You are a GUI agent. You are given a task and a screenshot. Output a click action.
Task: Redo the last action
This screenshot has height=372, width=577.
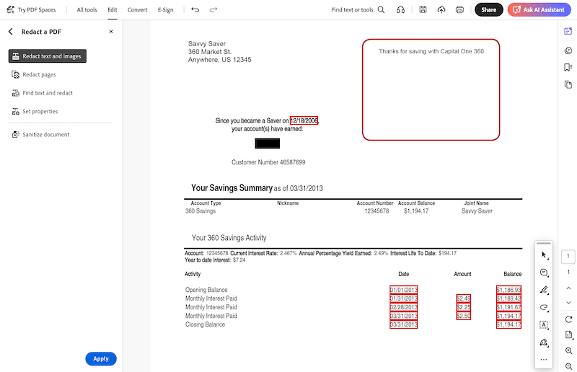[x=213, y=10]
